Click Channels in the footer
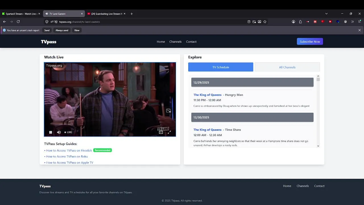 coord(303,186)
